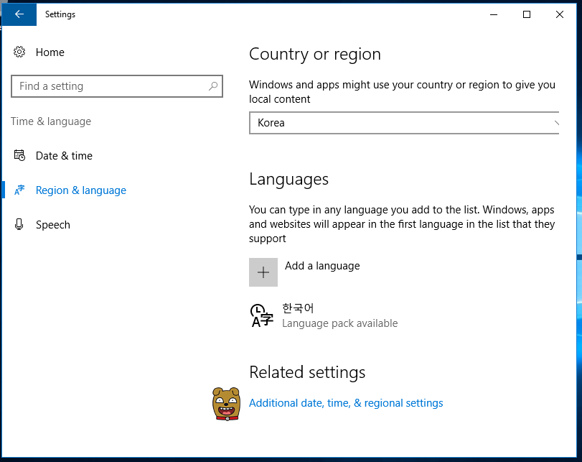Click the plus icon to add a language
Image resolution: width=582 pixels, height=462 pixels.
(263, 272)
